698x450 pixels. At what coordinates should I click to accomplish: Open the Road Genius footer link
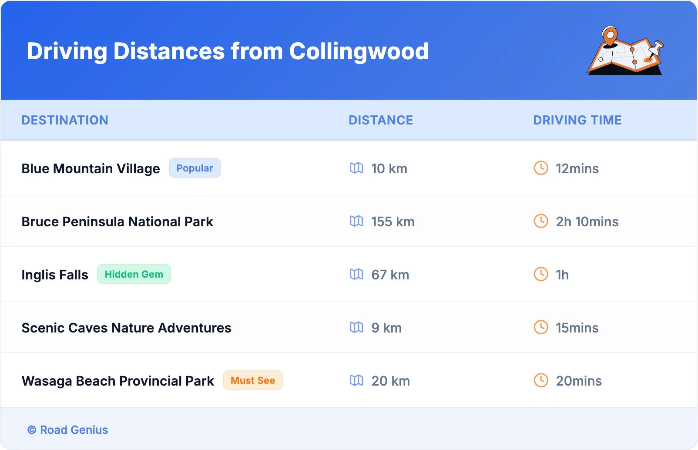tap(68, 430)
